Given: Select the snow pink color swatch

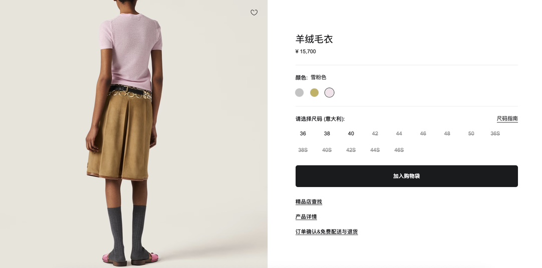Looking at the screenshot, I should pos(330,92).
